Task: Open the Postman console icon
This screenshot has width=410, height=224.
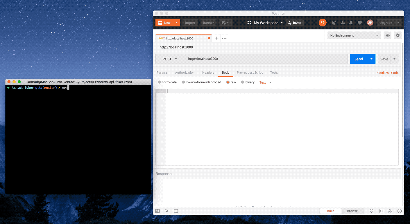Action: click(176, 211)
